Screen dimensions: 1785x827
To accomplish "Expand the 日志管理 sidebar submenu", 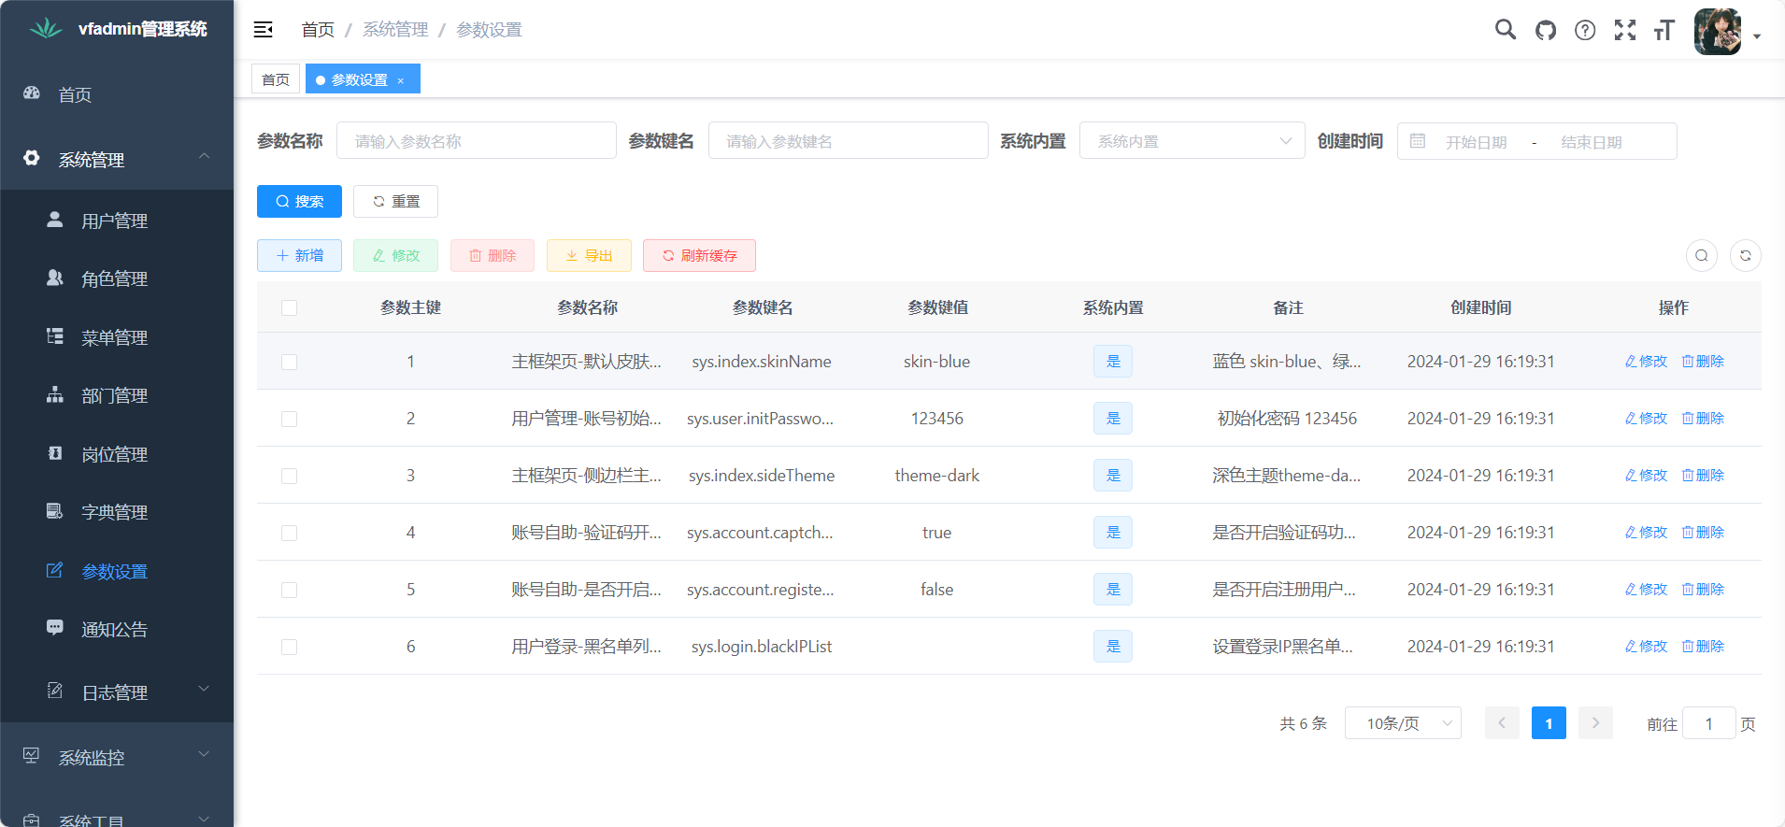I will coord(117,692).
